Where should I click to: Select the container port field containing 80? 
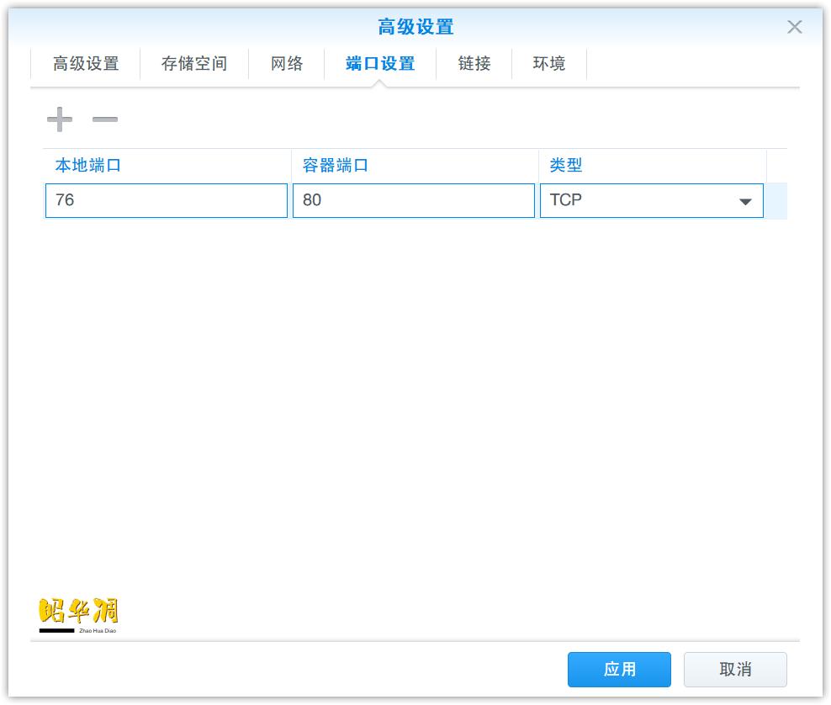click(414, 200)
